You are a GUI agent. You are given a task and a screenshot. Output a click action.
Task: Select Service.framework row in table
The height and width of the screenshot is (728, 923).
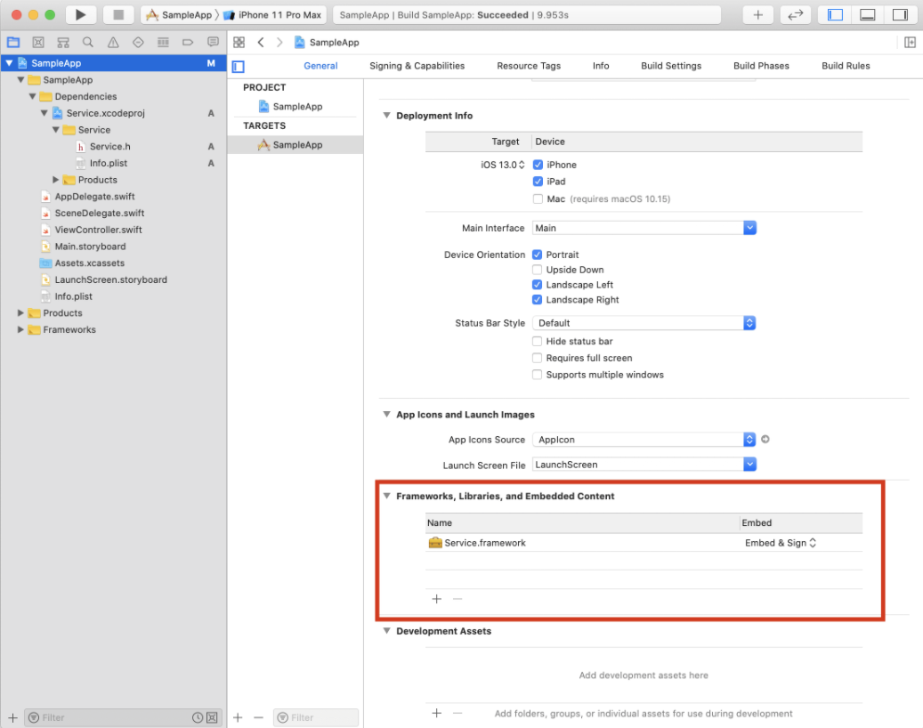[644, 543]
